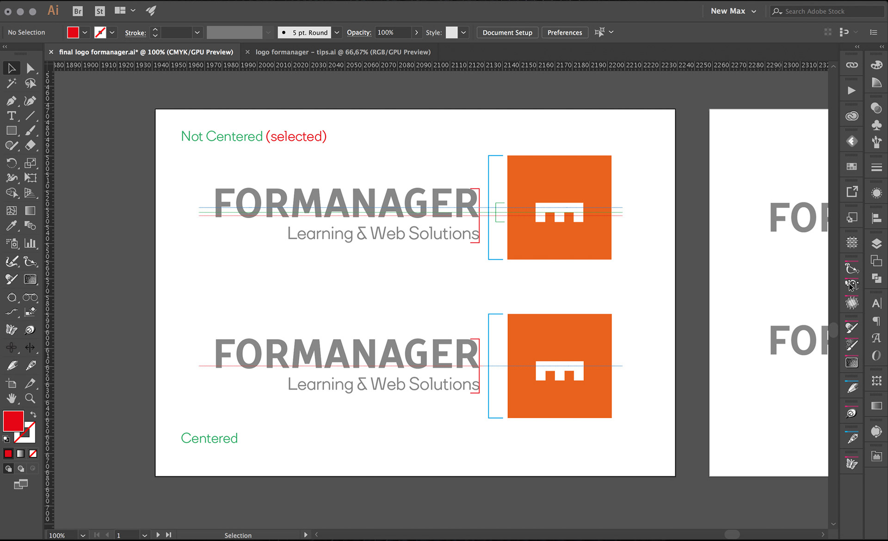
Task: Choose the Lasso tool
Action: 30,84
